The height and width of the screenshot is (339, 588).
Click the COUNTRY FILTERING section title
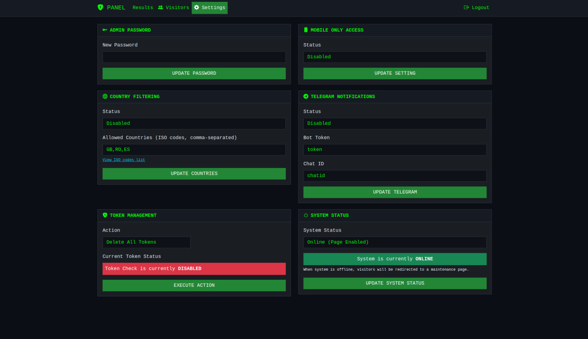[135, 97]
